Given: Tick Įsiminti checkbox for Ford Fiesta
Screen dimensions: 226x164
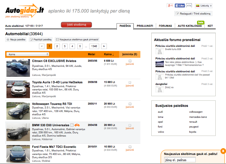Looking at the screenshot, I should pyautogui.click(x=130, y=147).
